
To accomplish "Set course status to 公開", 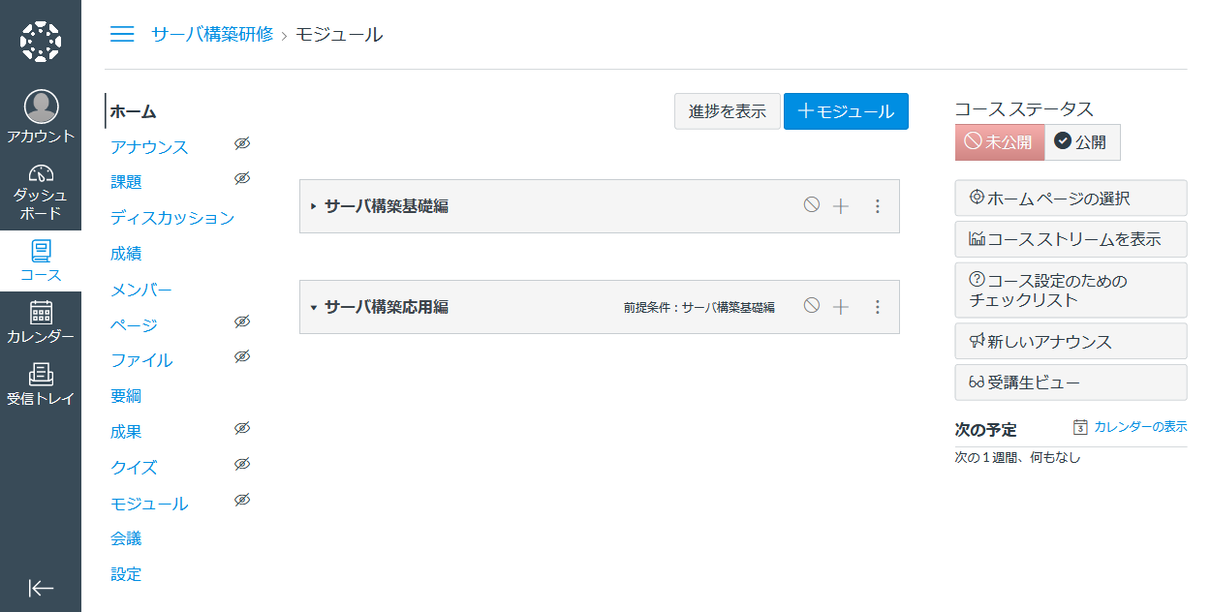I will [1082, 141].
